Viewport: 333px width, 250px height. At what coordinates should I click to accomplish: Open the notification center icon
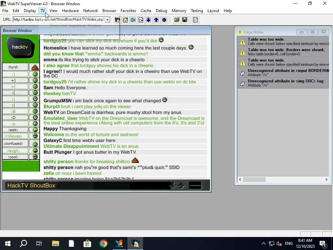(323, 243)
